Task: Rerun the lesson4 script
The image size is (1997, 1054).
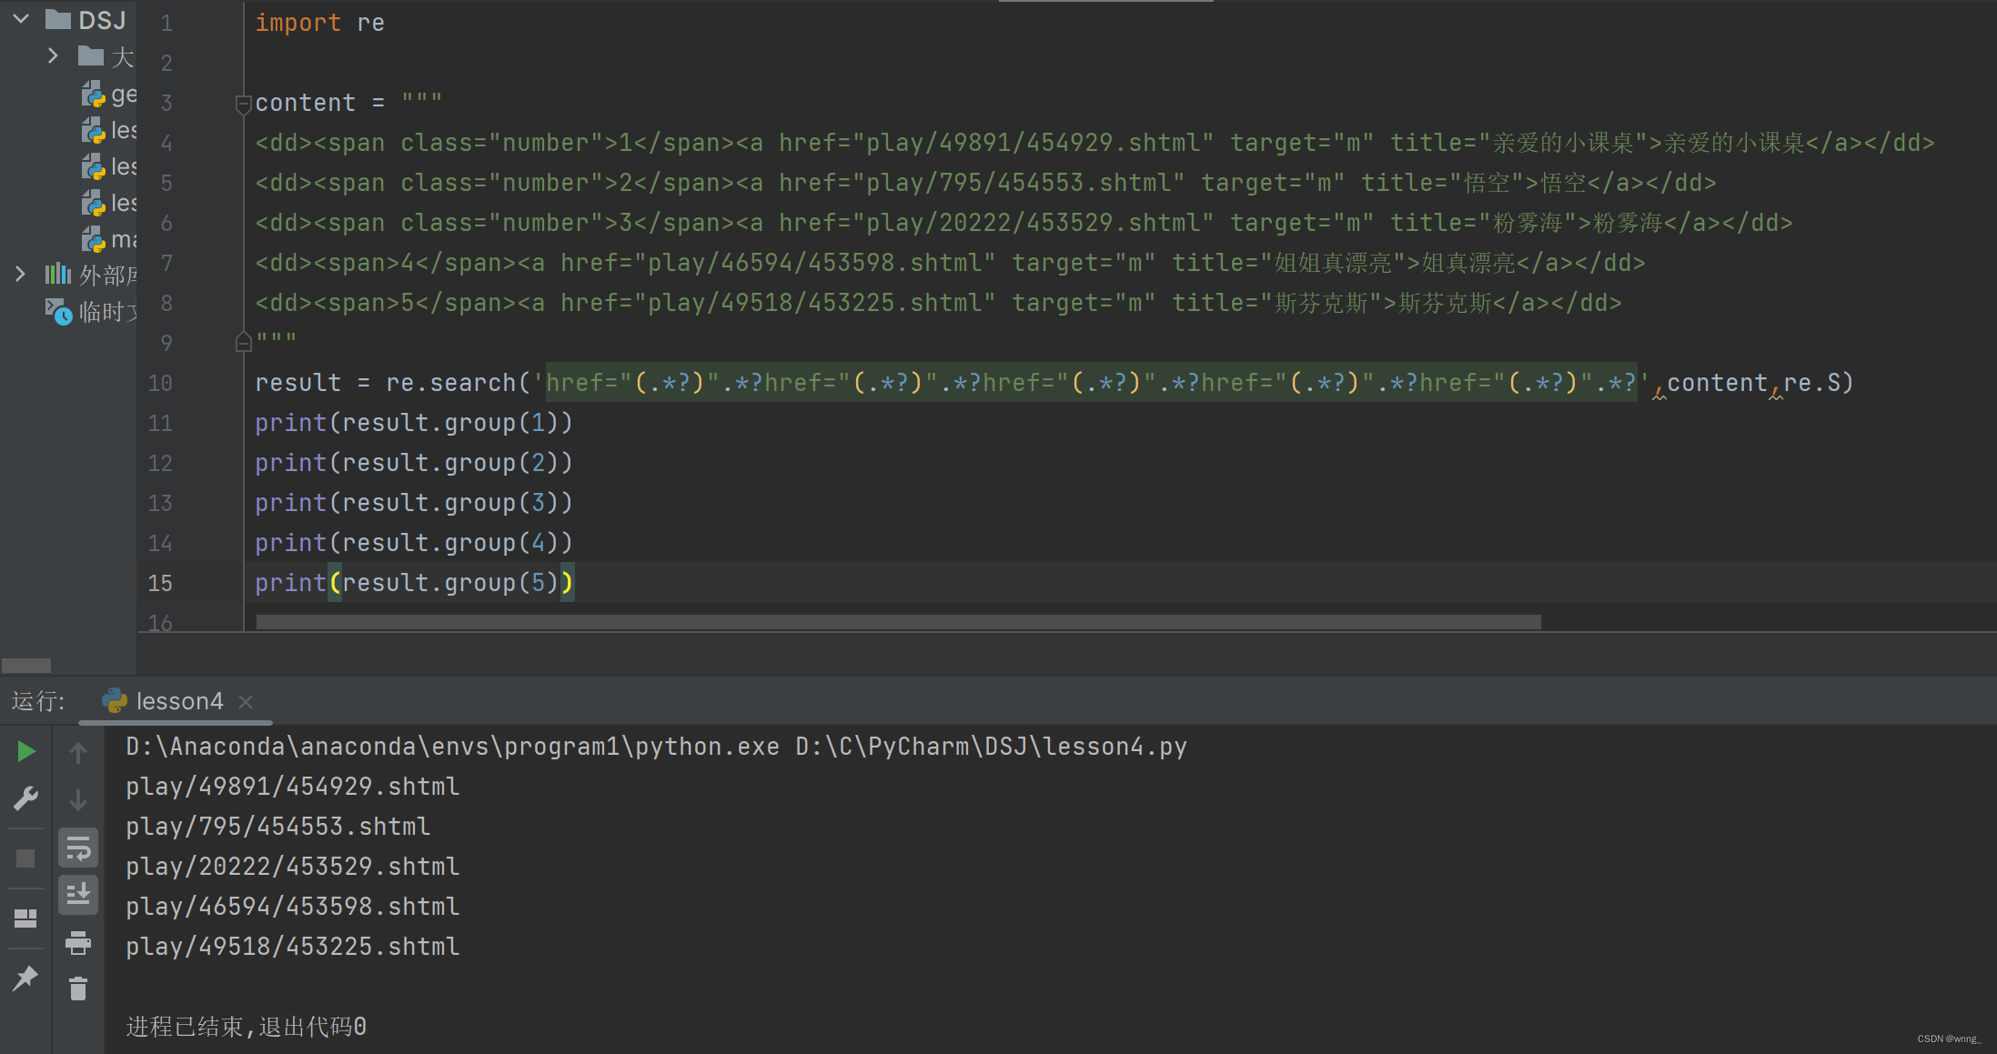Action: 25,751
